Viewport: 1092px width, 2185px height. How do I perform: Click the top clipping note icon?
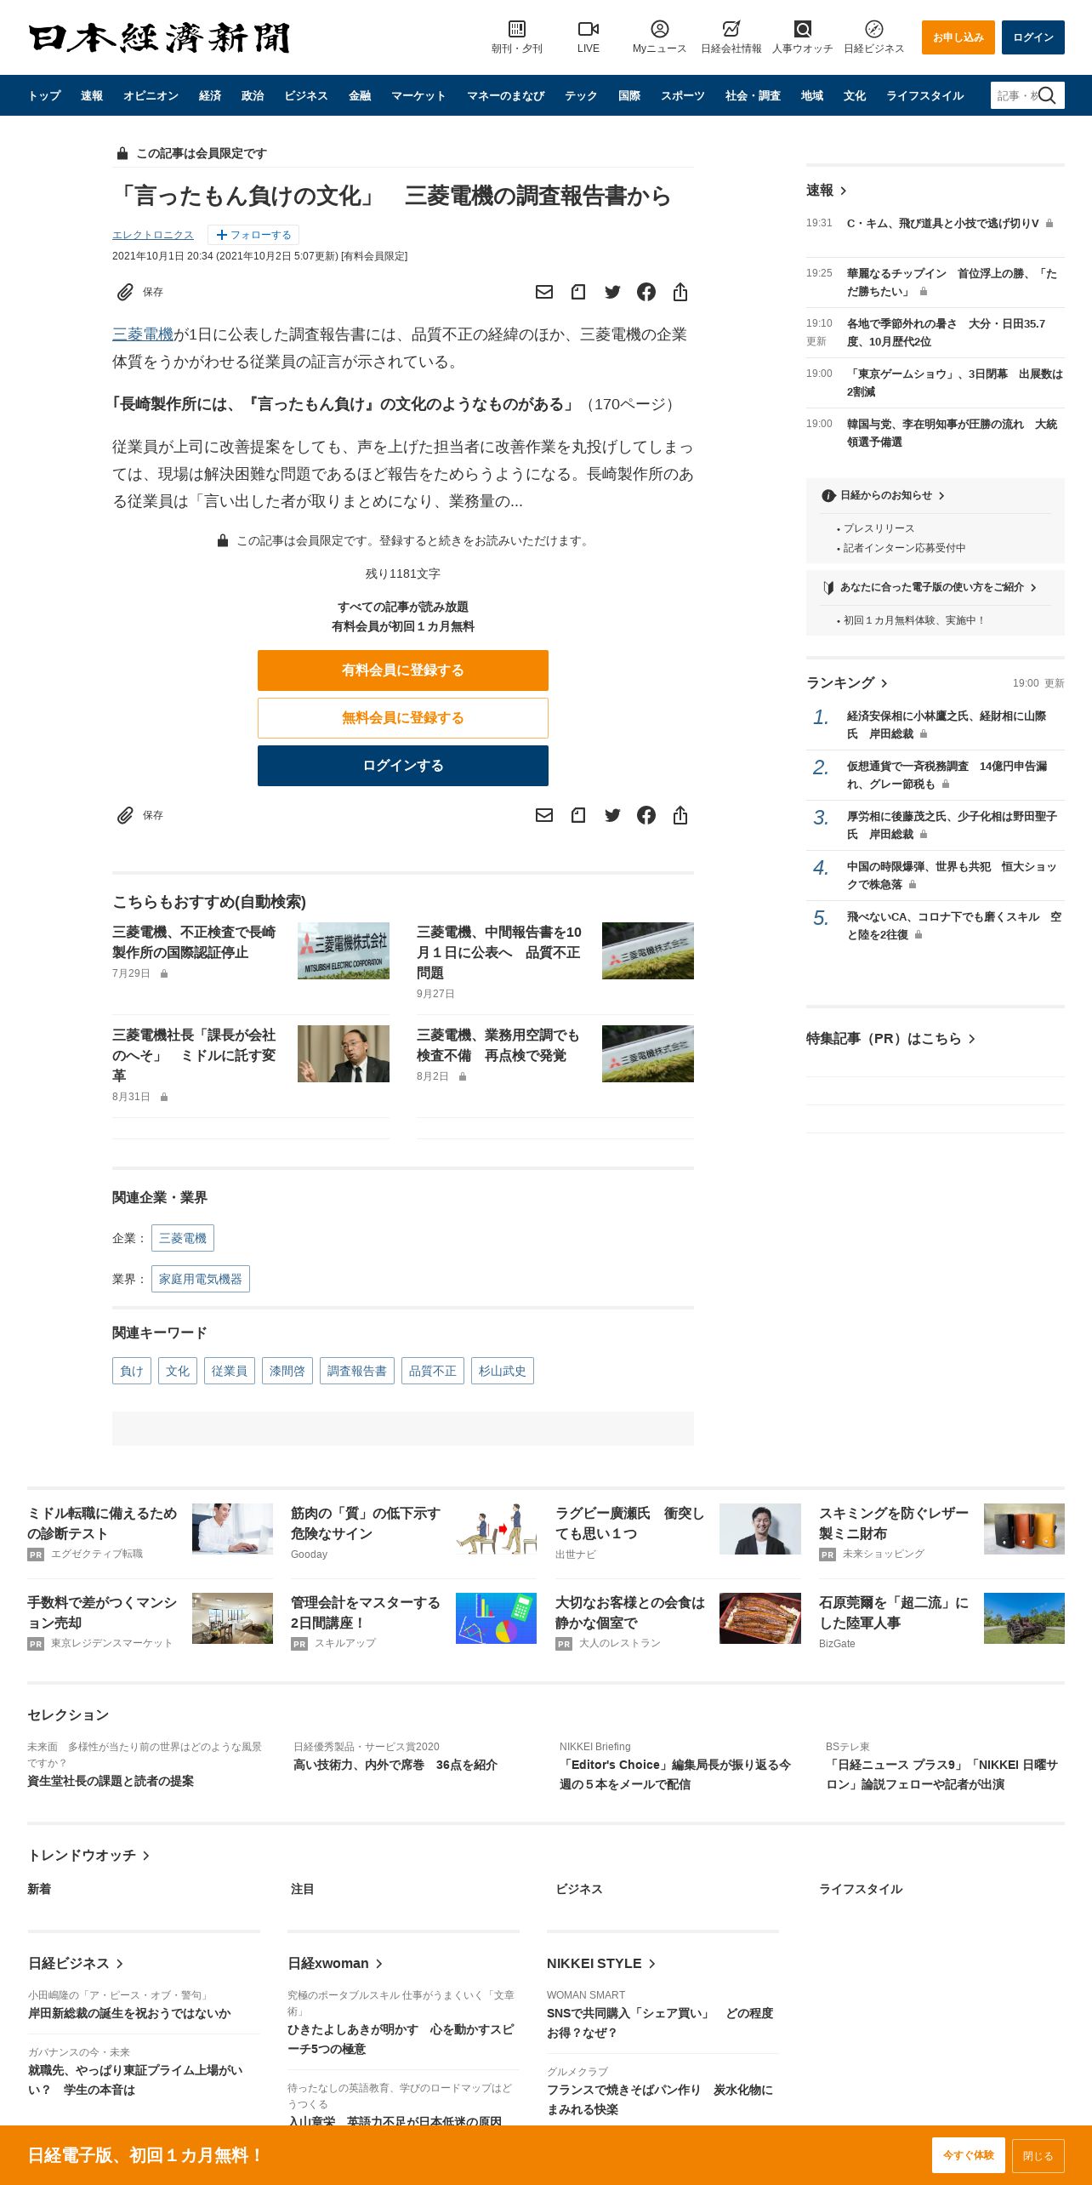(x=578, y=292)
